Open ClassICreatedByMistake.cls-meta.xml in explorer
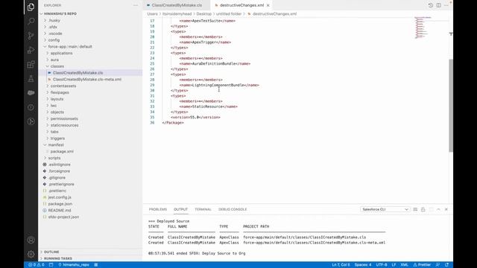Screen dimensions: 477x268 coord(87,80)
